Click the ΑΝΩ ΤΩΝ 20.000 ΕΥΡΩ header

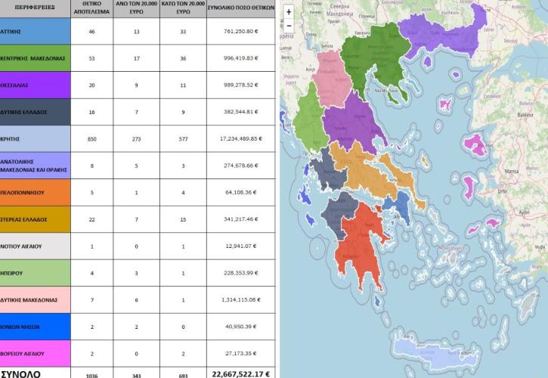[x=137, y=8]
